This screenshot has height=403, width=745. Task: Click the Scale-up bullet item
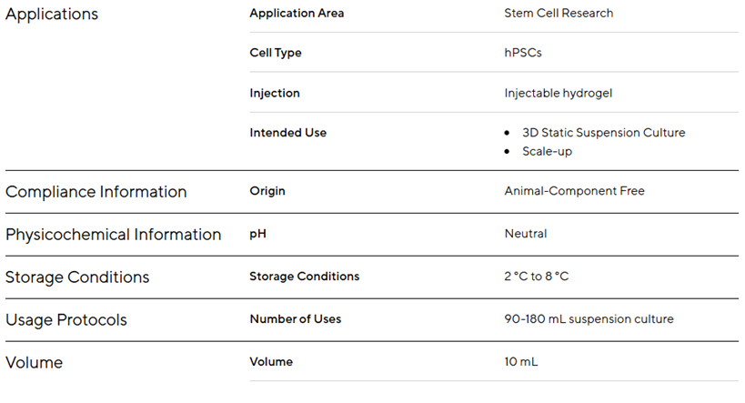[x=547, y=151]
